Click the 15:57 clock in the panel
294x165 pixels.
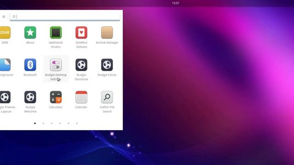click(175, 3)
